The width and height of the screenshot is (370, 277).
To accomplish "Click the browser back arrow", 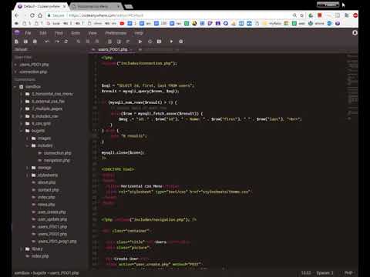I will tap(17, 15).
